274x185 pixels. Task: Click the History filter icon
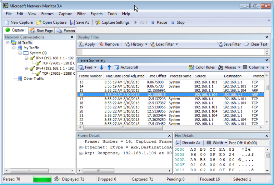coord(127,45)
